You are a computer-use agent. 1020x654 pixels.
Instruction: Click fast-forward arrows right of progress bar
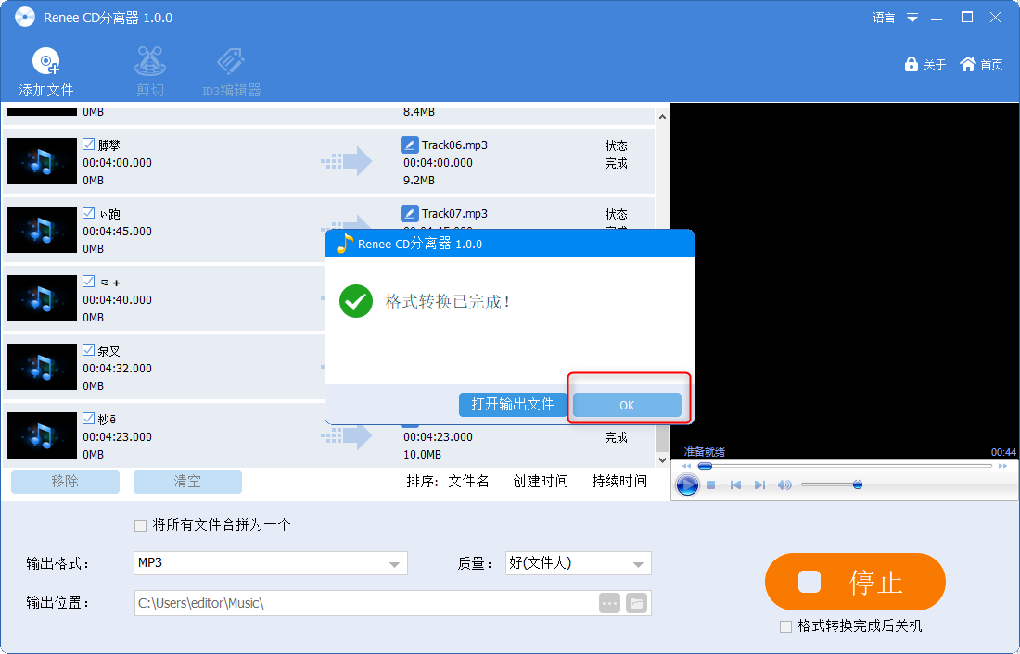1002,466
